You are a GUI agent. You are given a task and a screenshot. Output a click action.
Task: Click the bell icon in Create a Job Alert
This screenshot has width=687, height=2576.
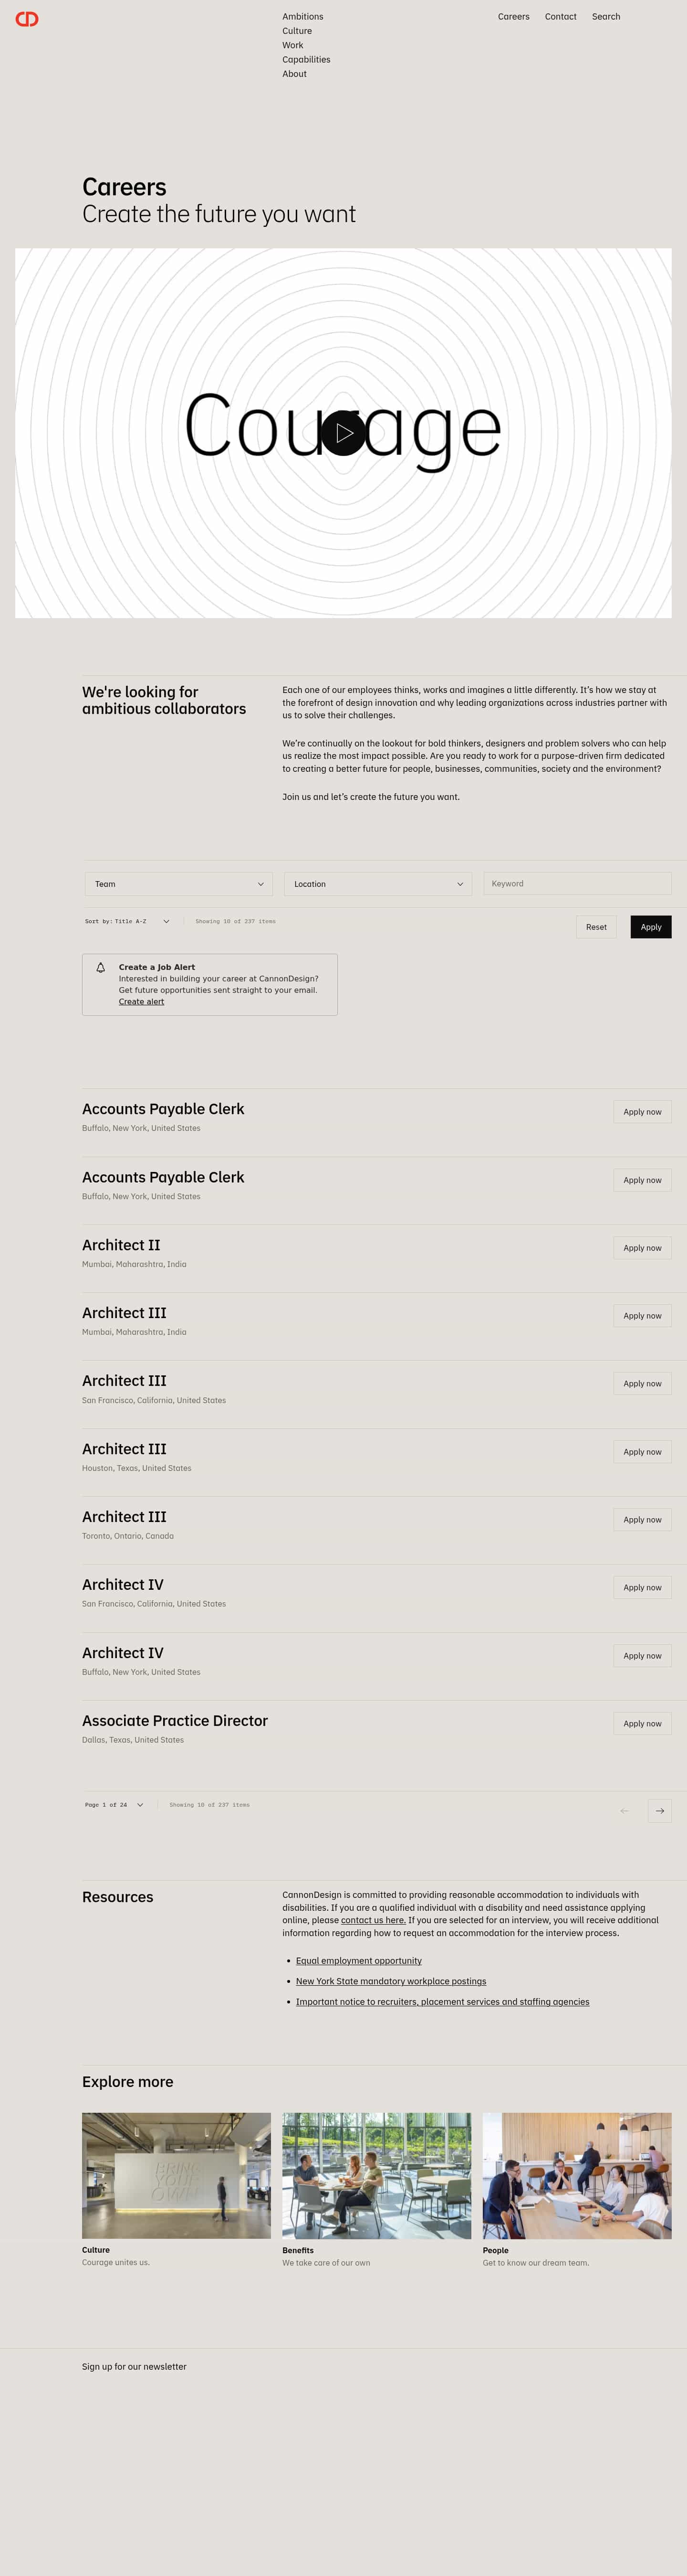101,967
